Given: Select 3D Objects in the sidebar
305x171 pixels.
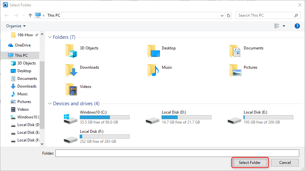Looking at the screenshot, I should (x=23, y=63).
